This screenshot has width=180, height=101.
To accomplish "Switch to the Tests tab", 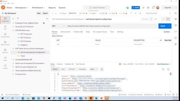I will click(x=112, y=32).
